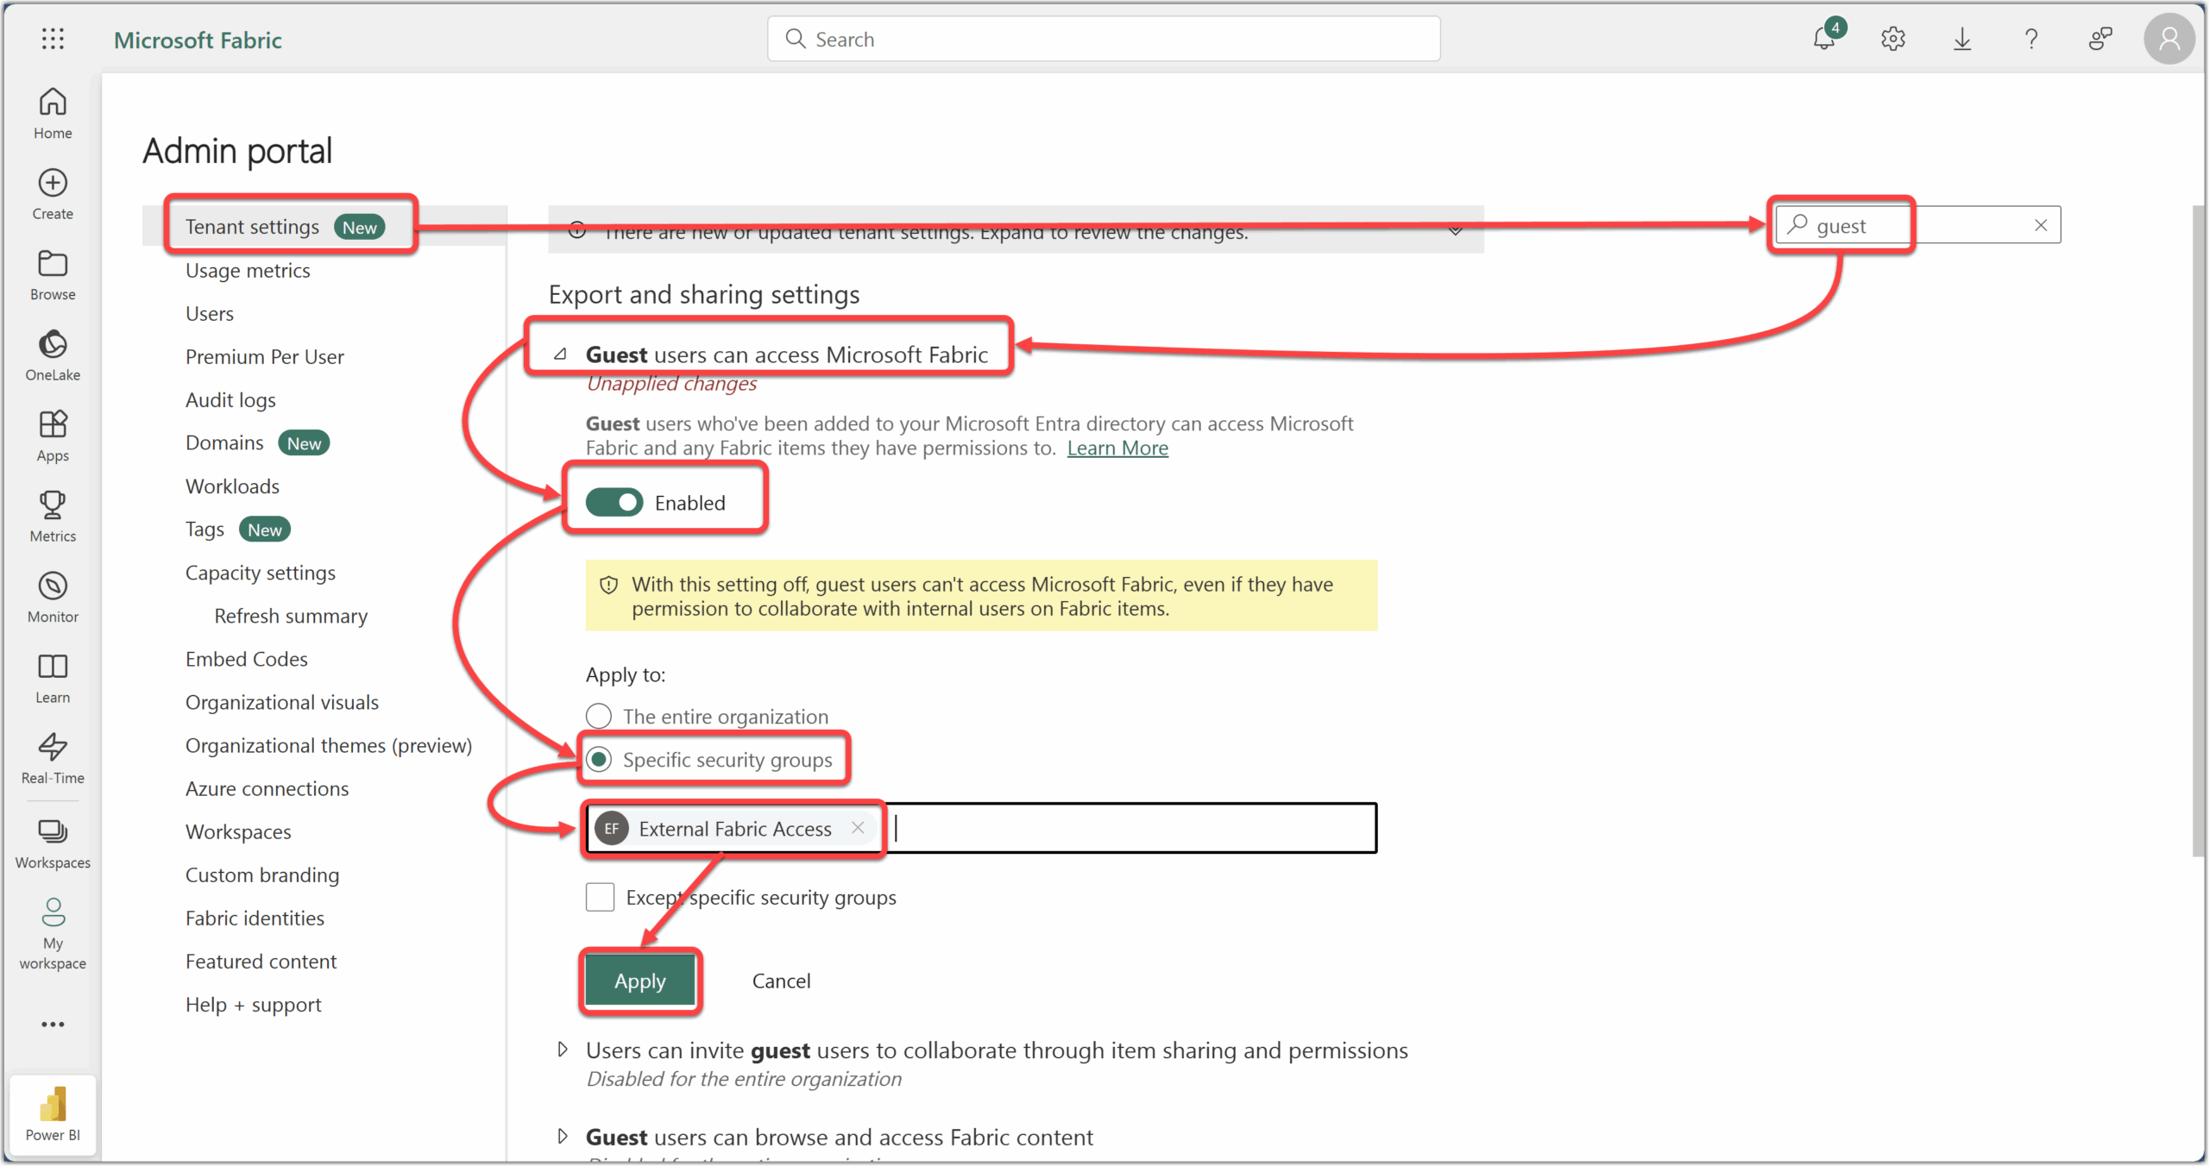Image resolution: width=2209 pixels, height=1166 pixels.
Task: Open the app launcher waffle icon
Action: coord(53,39)
